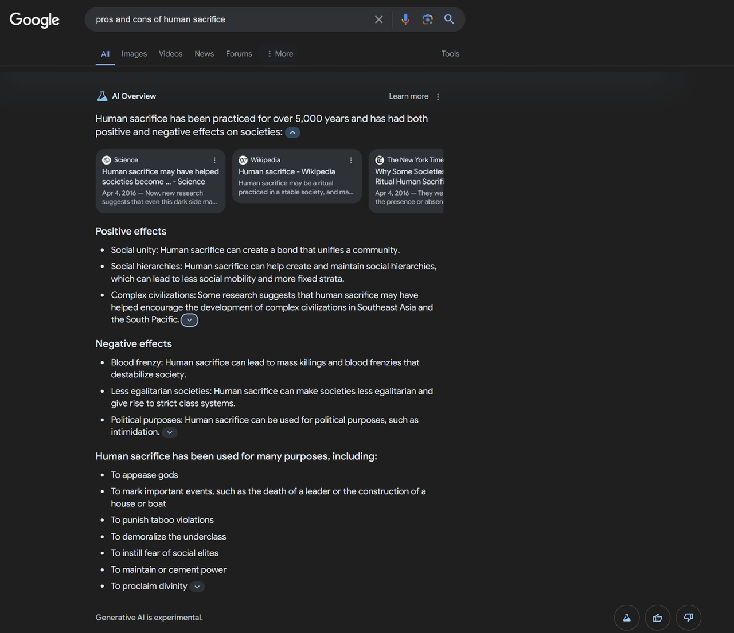Start voice search with microphone icon
This screenshot has width=734, height=633.
click(x=405, y=19)
